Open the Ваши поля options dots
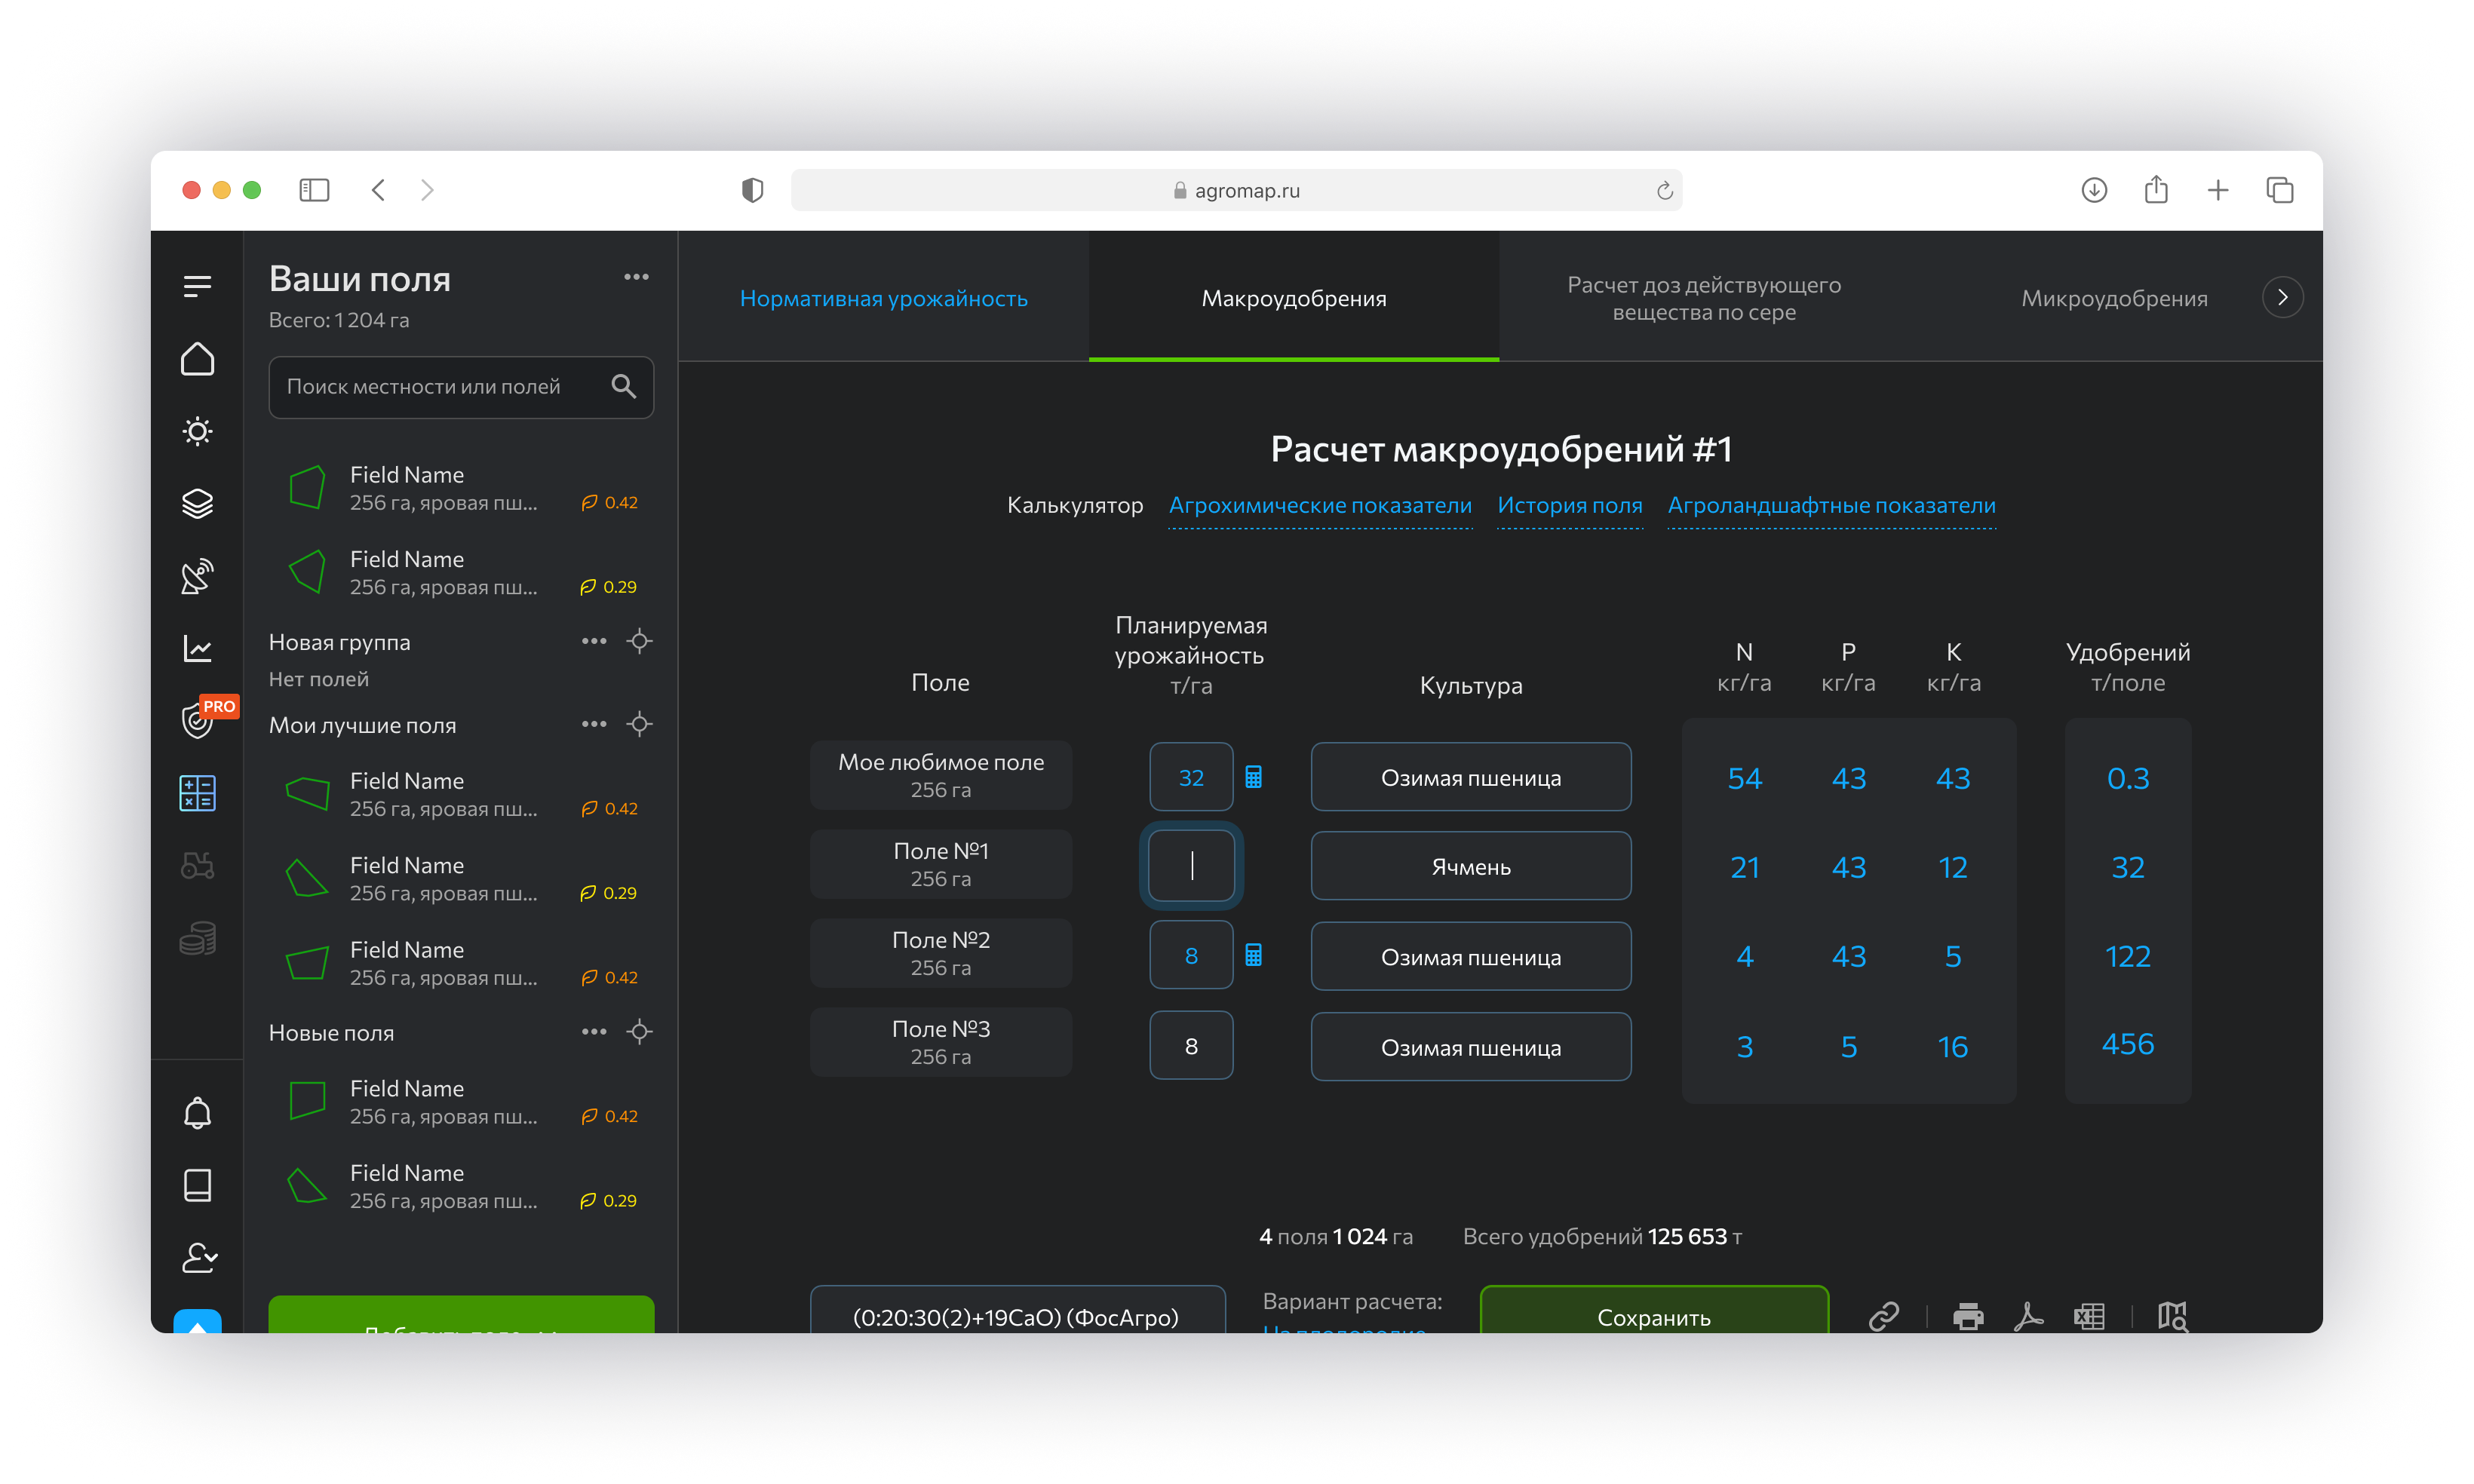Screen dimensions: 2474x1484 [x=636, y=277]
